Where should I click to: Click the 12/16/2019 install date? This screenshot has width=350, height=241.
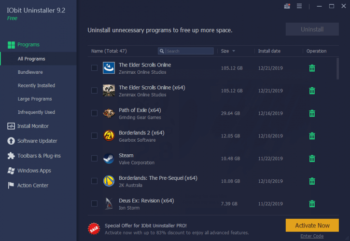pos(270,113)
